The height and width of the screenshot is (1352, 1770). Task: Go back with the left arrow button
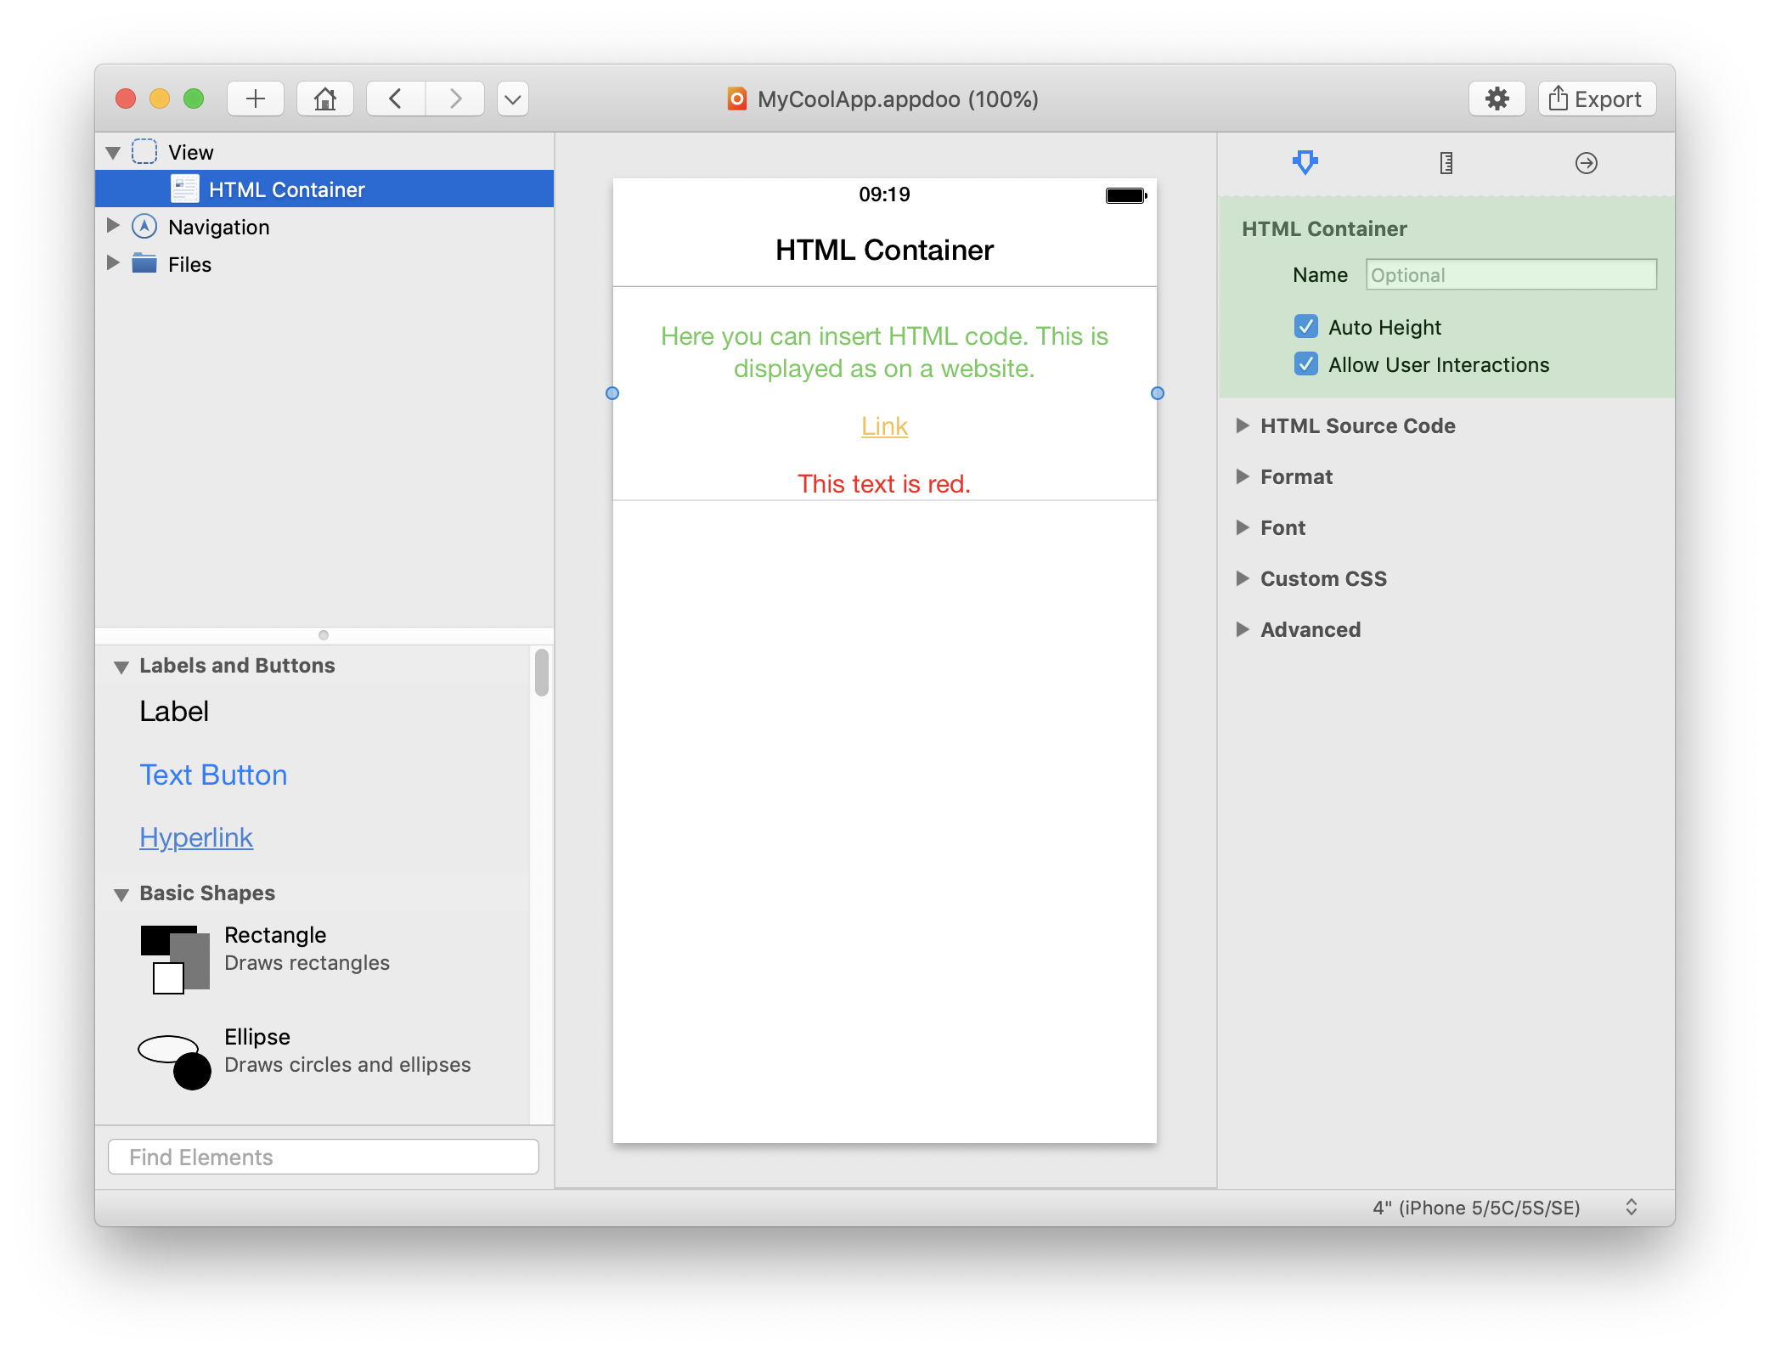tap(396, 99)
